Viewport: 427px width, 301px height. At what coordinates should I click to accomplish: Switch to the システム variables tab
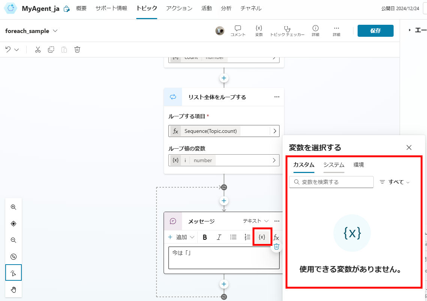(x=334, y=164)
